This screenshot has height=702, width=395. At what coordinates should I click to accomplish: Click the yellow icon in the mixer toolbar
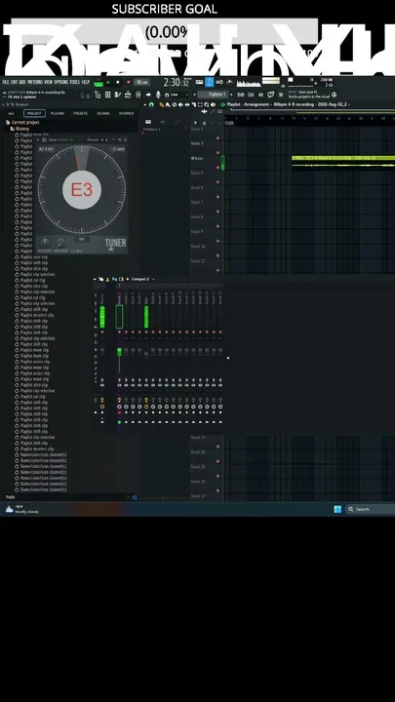[x=121, y=279]
